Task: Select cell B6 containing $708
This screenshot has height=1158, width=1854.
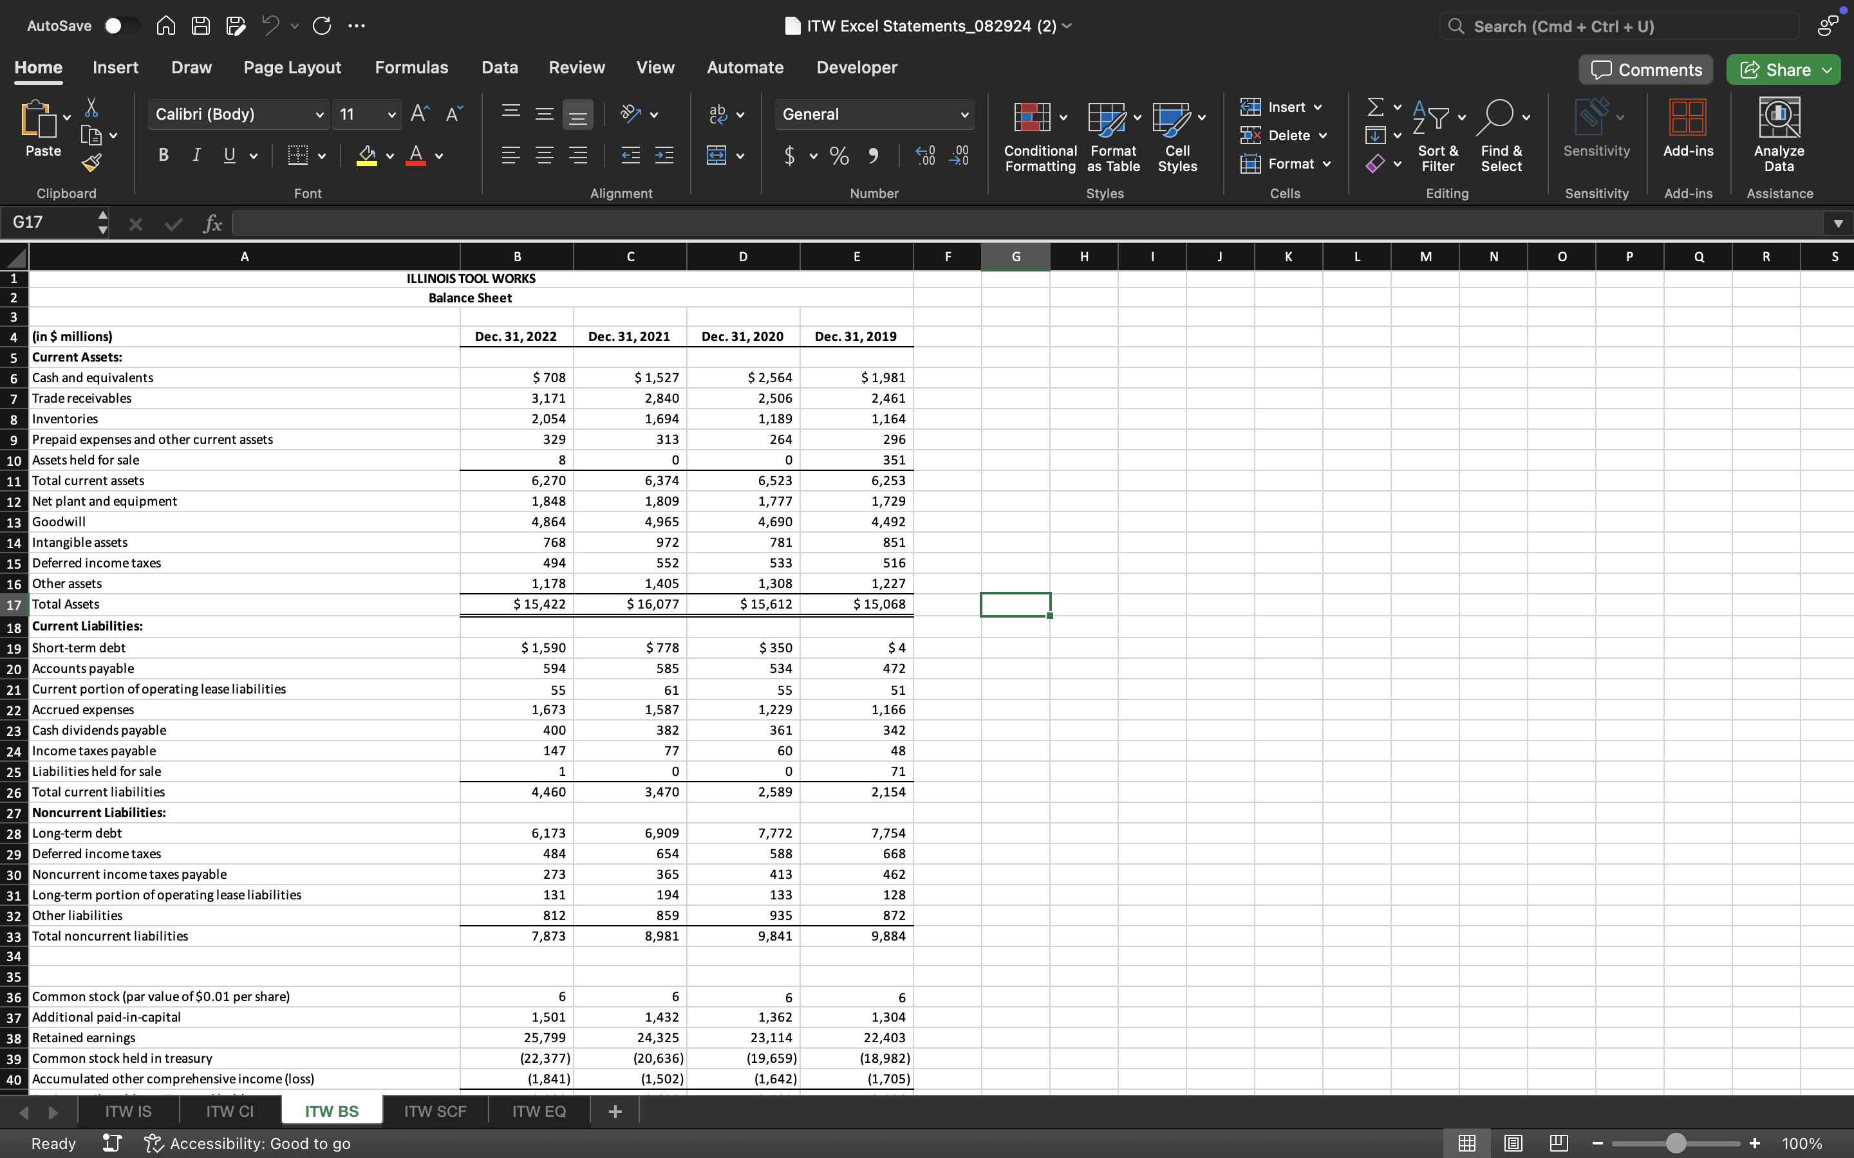Action: (x=517, y=377)
